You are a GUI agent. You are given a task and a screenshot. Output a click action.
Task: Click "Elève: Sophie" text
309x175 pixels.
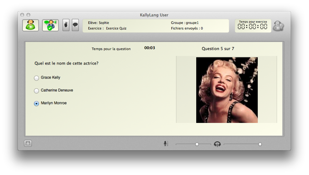[98, 23]
